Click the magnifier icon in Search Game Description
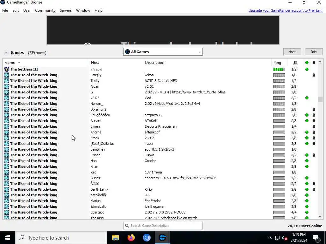The width and height of the screenshot is (326, 244). coord(127,226)
